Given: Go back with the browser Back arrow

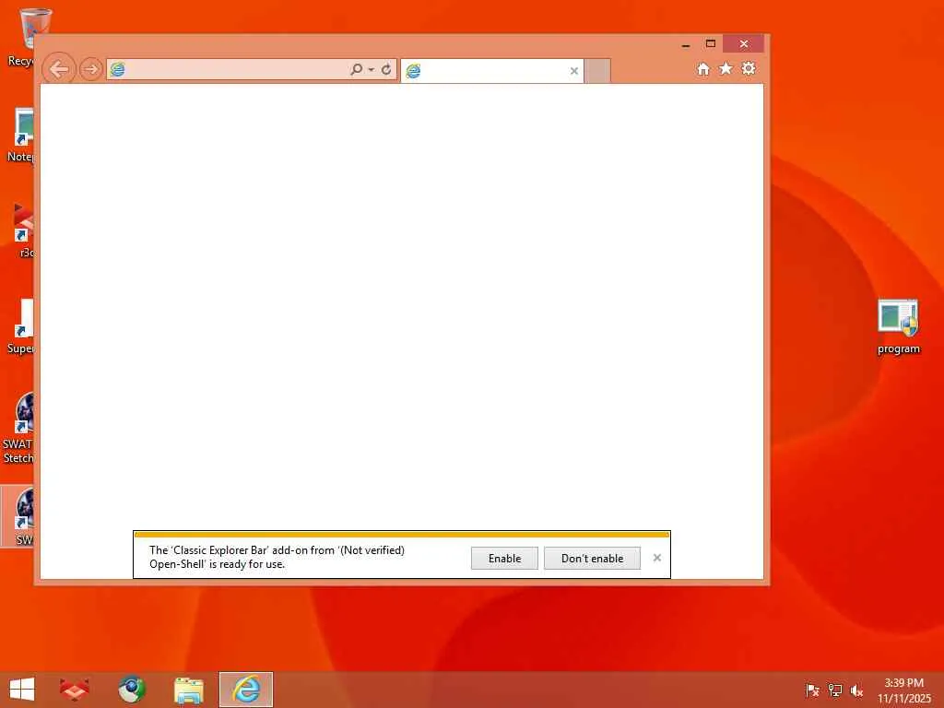Looking at the screenshot, I should pos(59,69).
